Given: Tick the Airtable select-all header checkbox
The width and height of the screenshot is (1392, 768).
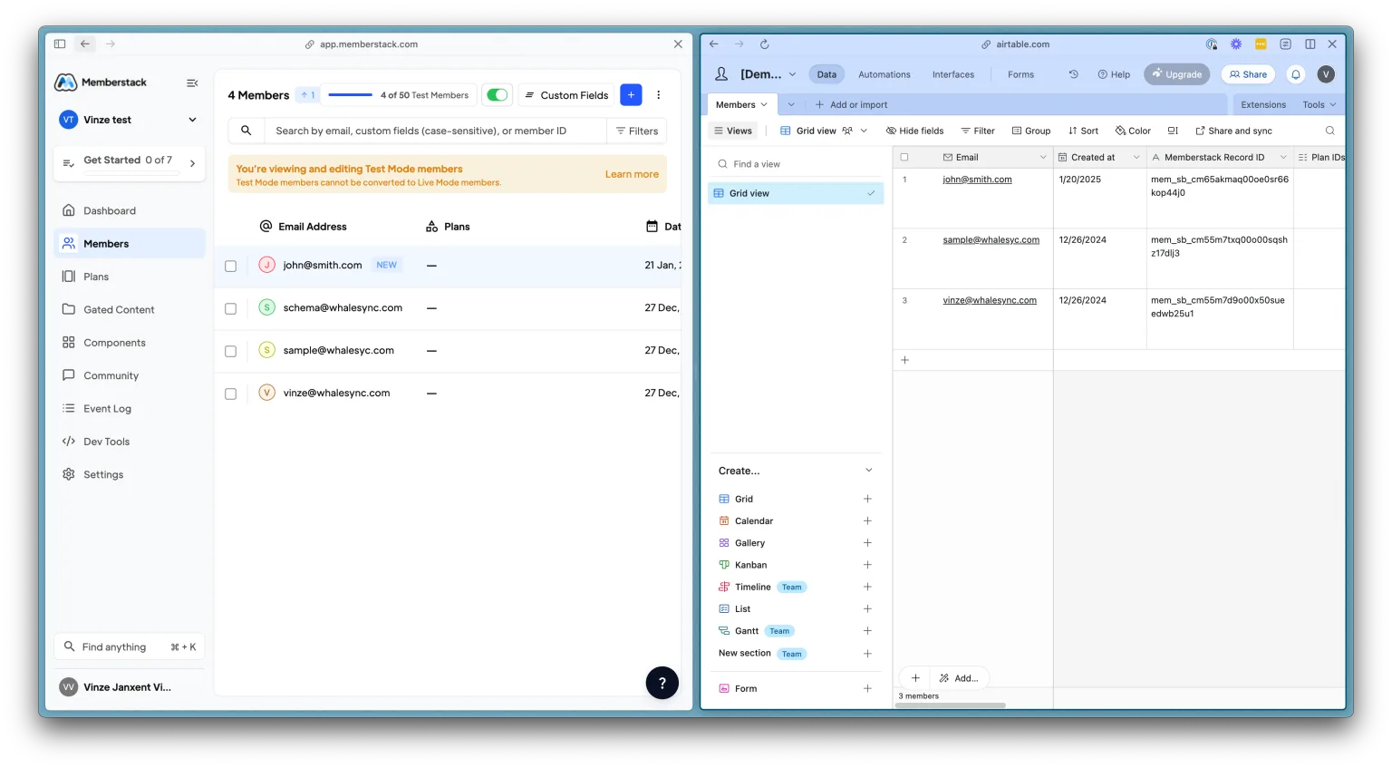Looking at the screenshot, I should [x=904, y=157].
